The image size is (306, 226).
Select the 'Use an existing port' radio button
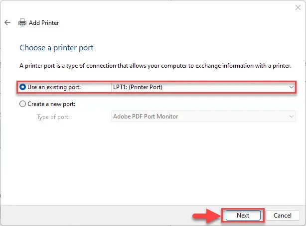click(x=23, y=87)
